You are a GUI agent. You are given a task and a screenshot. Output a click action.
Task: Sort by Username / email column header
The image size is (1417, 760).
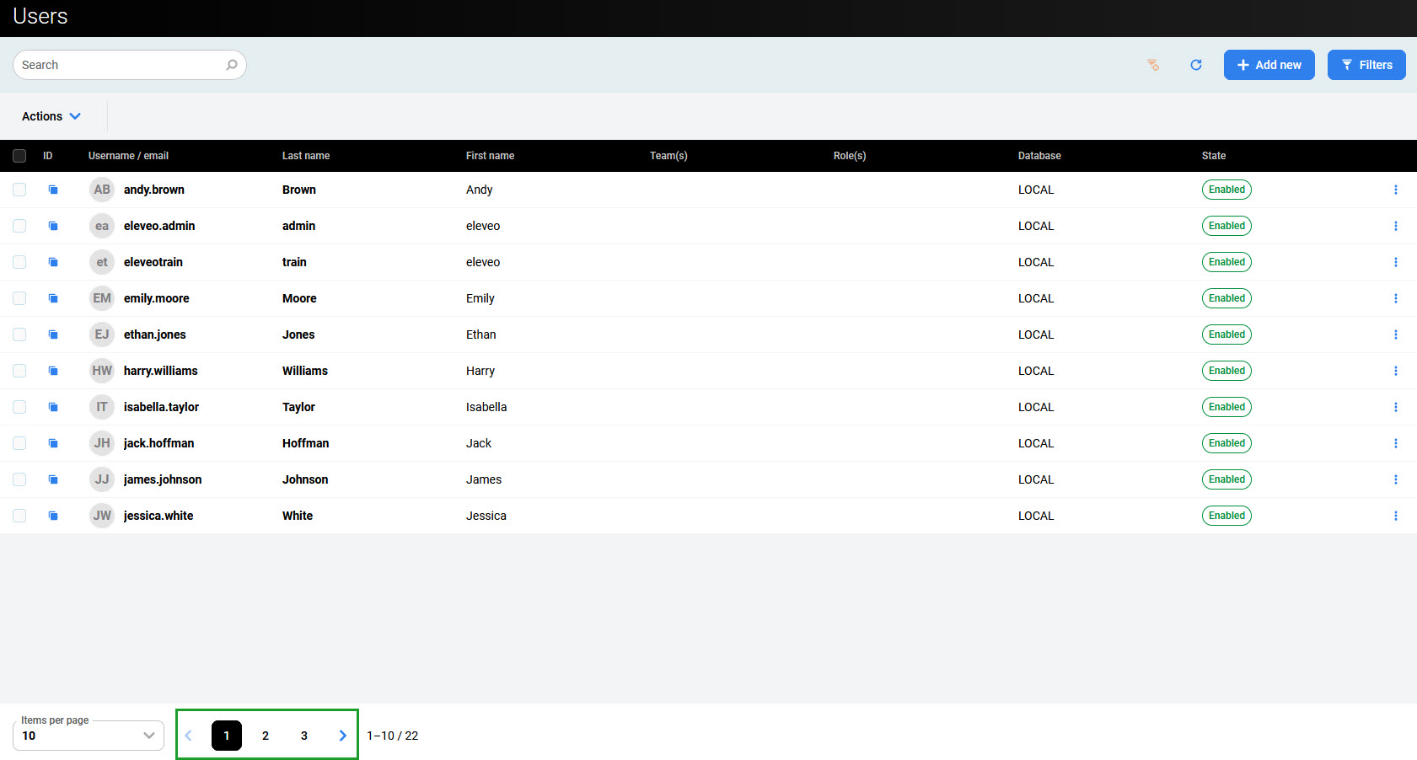point(128,156)
